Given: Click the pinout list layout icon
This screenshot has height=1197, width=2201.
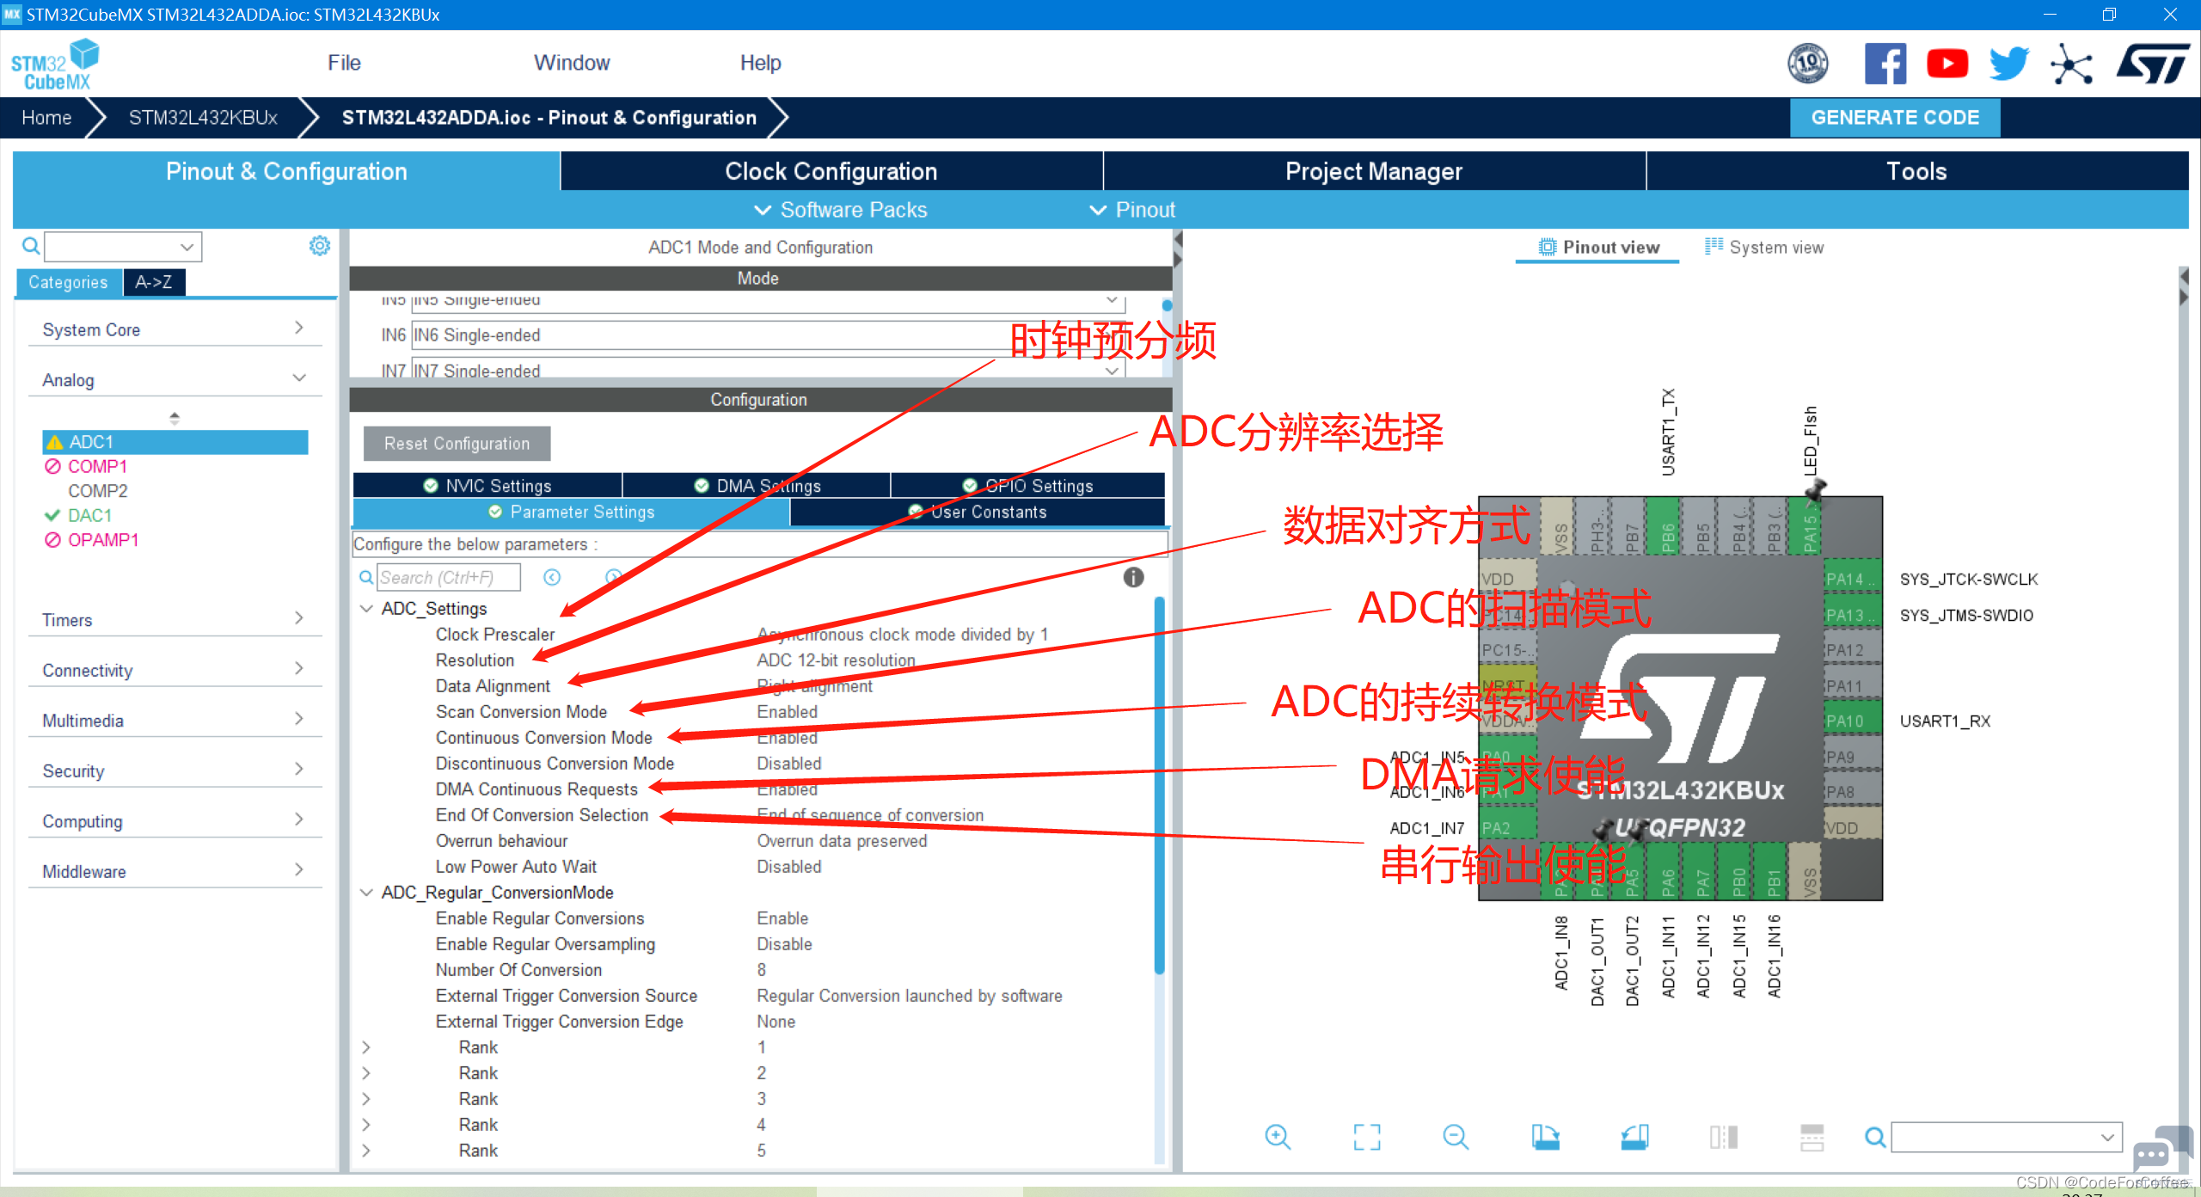Looking at the screenshot, I should point(1812,1138).
